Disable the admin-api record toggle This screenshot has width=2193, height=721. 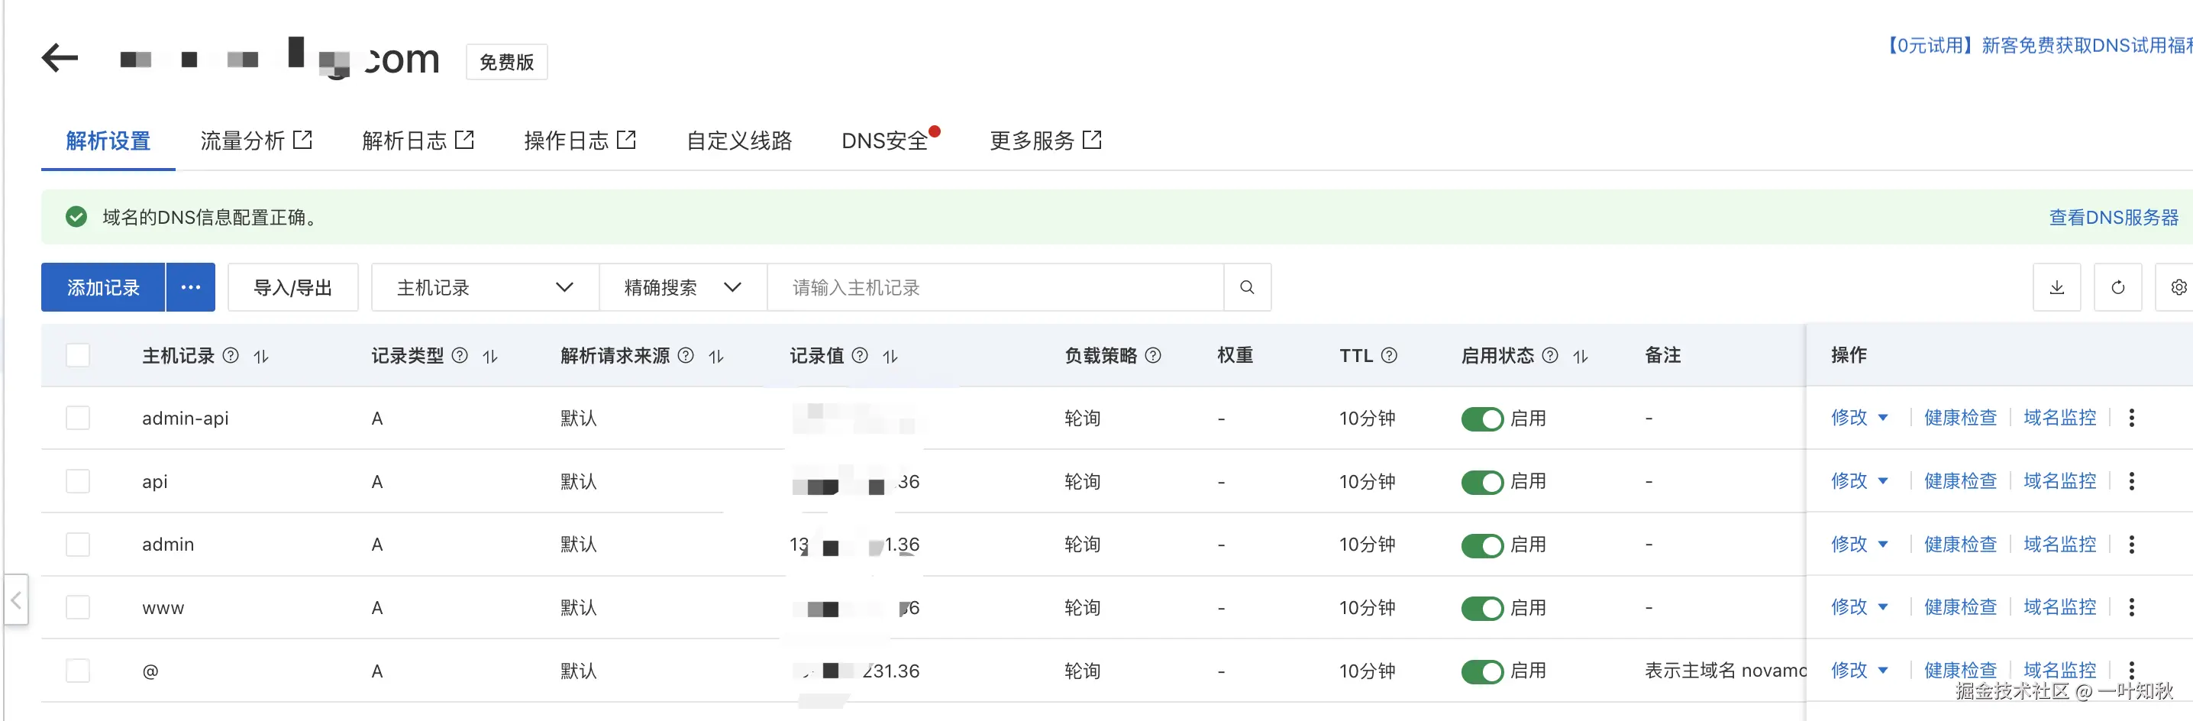[1481, 419]
